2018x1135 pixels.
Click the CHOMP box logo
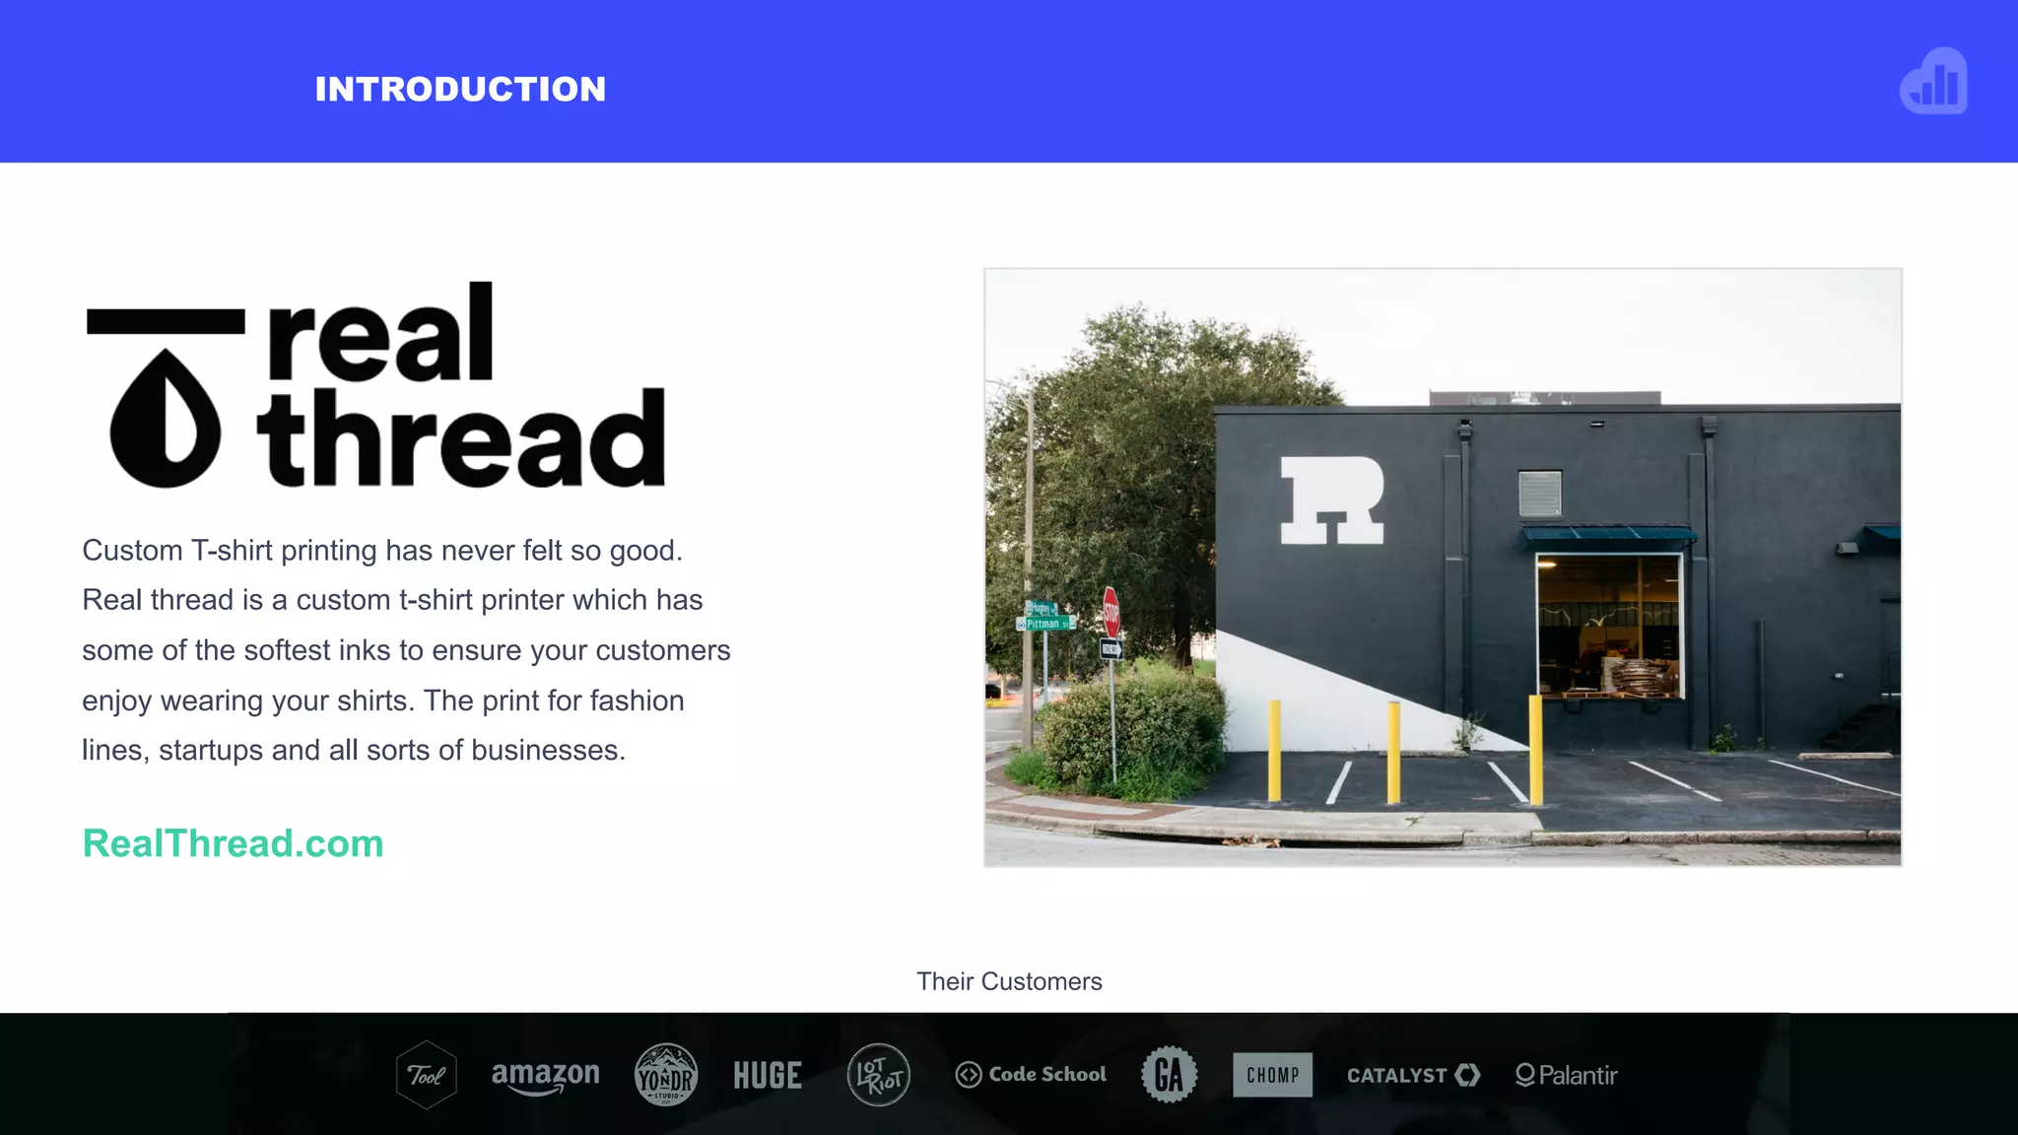(x=1272, y=1075)
